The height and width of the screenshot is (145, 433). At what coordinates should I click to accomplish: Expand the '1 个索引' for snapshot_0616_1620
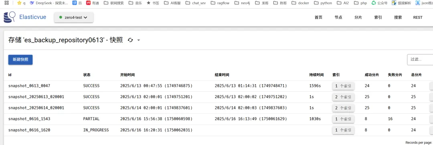coord(343,130)
